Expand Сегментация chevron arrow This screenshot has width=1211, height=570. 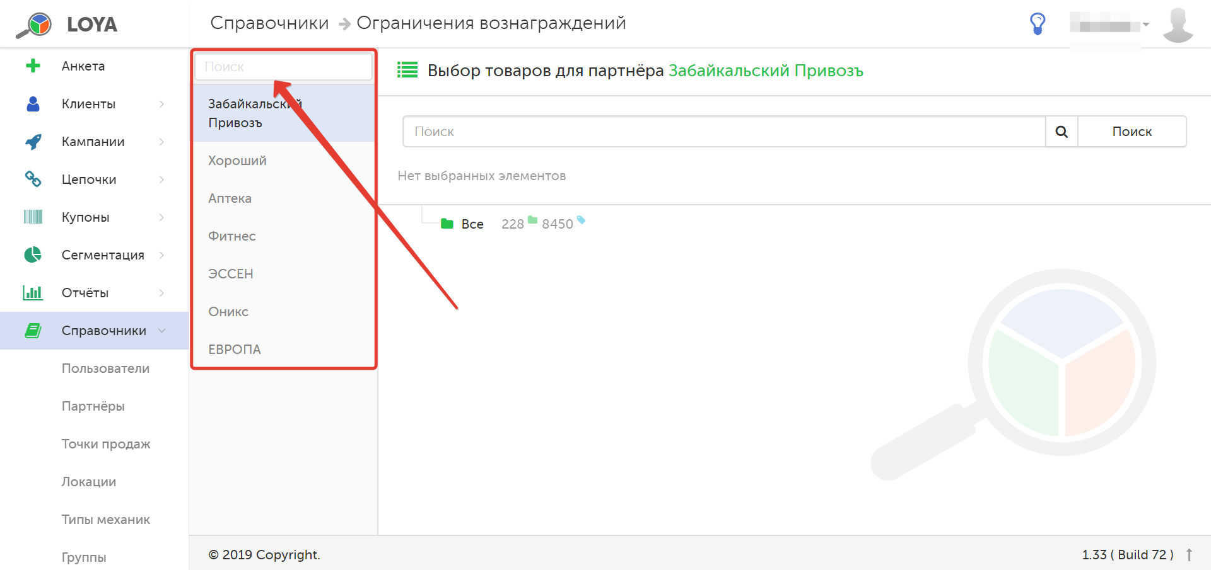coord(162,255)
